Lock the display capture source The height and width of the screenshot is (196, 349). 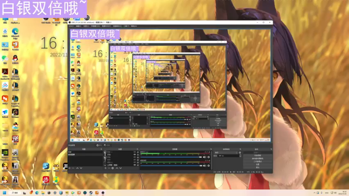click(138, 165)
